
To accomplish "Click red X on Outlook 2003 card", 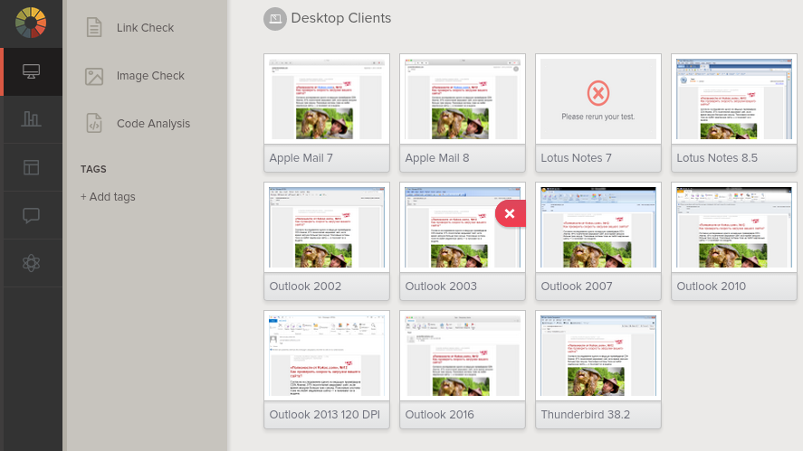I will (x=510, y=213).
